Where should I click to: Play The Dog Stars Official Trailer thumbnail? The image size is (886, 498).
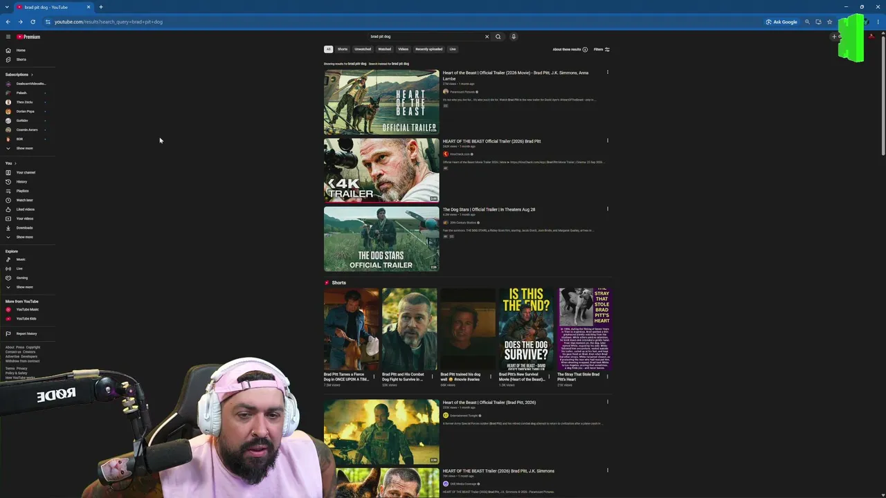coord(381,239)
